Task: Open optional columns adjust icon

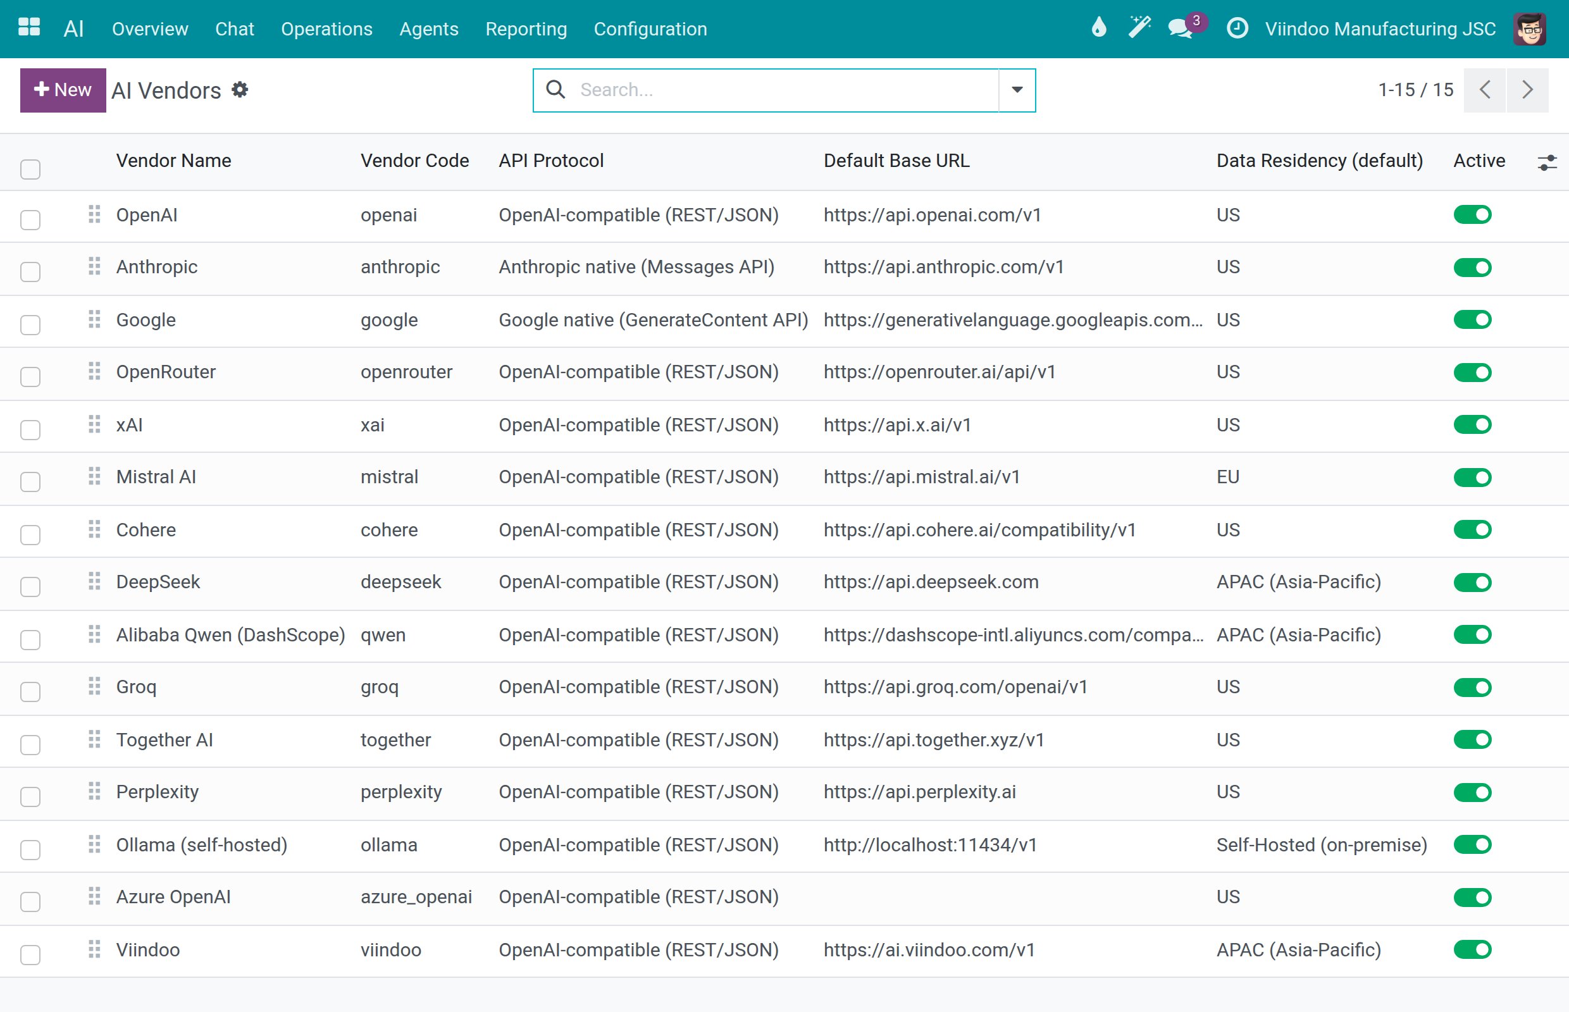Action: pyautogui.click(x=1547, y=162)
